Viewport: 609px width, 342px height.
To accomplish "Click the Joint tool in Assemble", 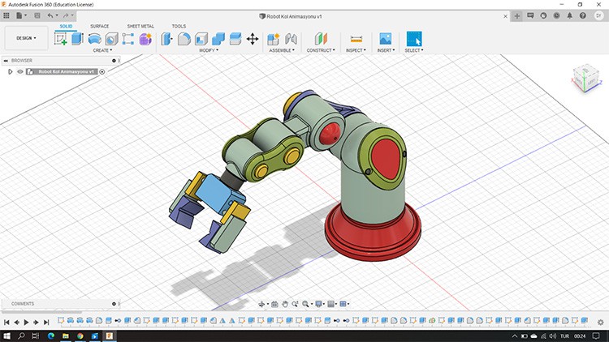I will tap(291, 39).
